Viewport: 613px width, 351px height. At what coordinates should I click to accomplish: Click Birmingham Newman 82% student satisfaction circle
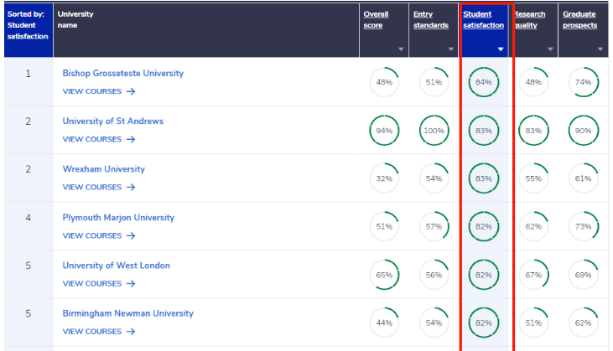[484, 323]
